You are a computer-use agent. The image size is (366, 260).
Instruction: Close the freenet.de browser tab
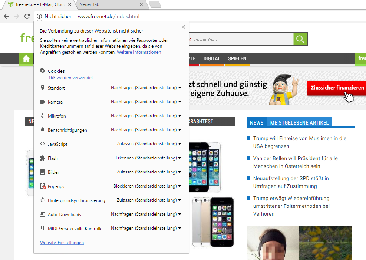tap(69, 5)
